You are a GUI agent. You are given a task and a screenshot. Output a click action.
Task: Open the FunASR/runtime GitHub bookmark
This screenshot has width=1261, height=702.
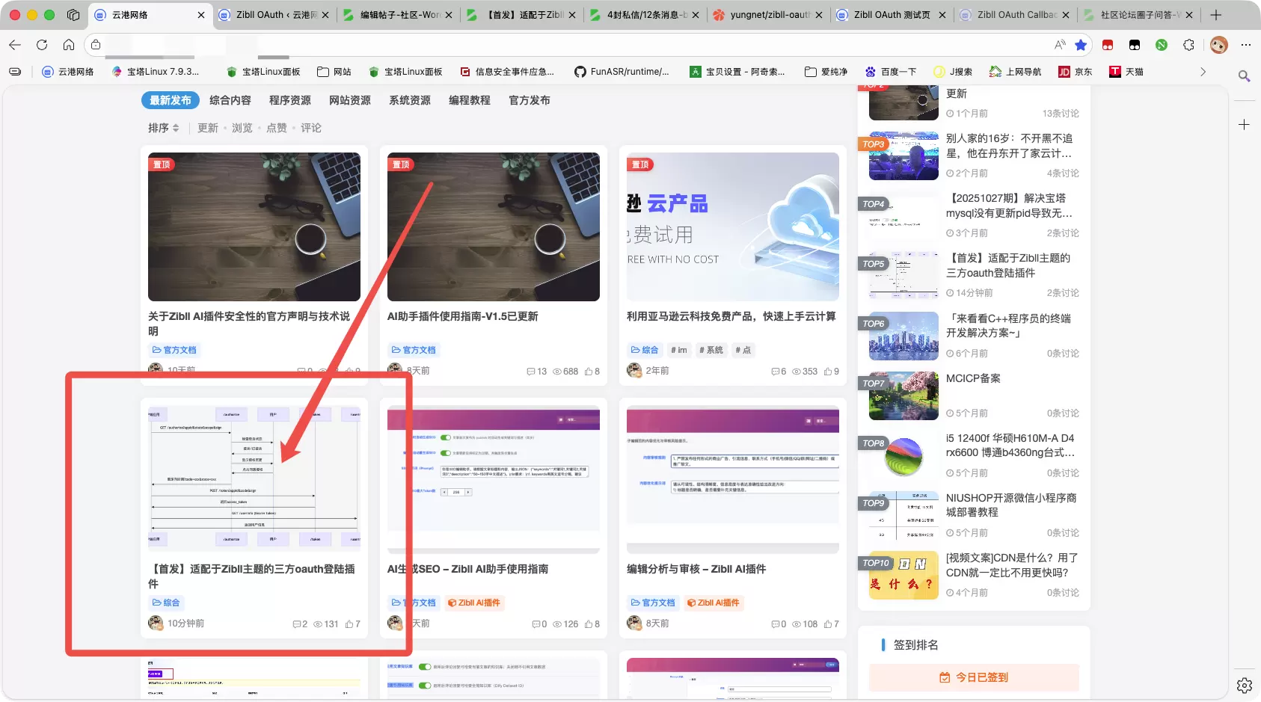tap(622, 72)
